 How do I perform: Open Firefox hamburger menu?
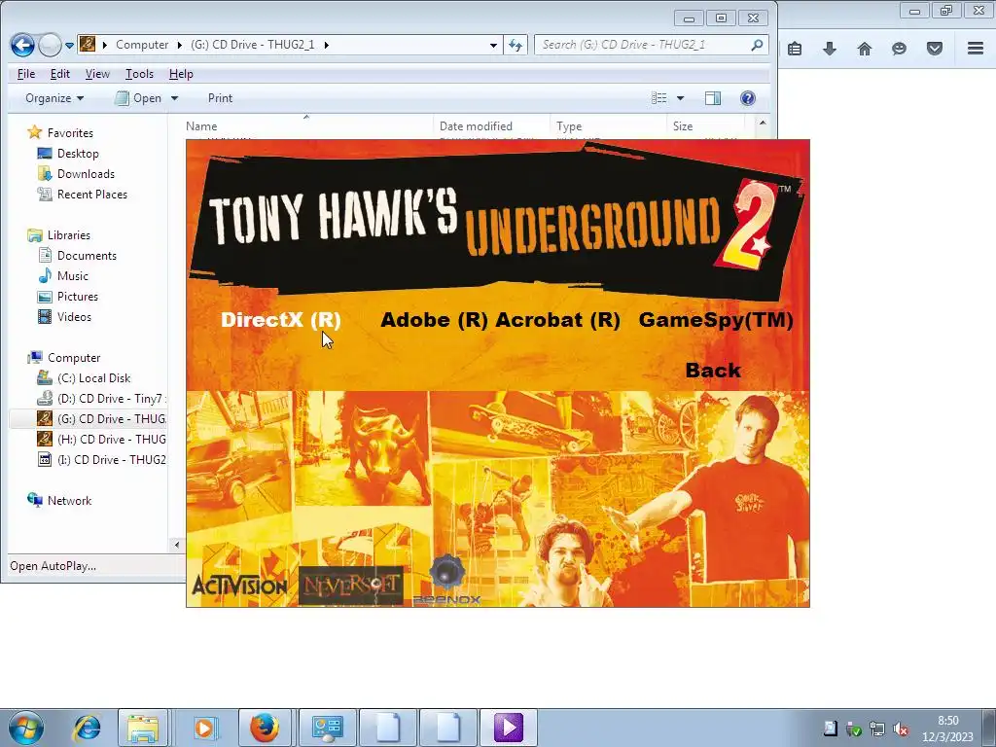(x=975, y=49)
